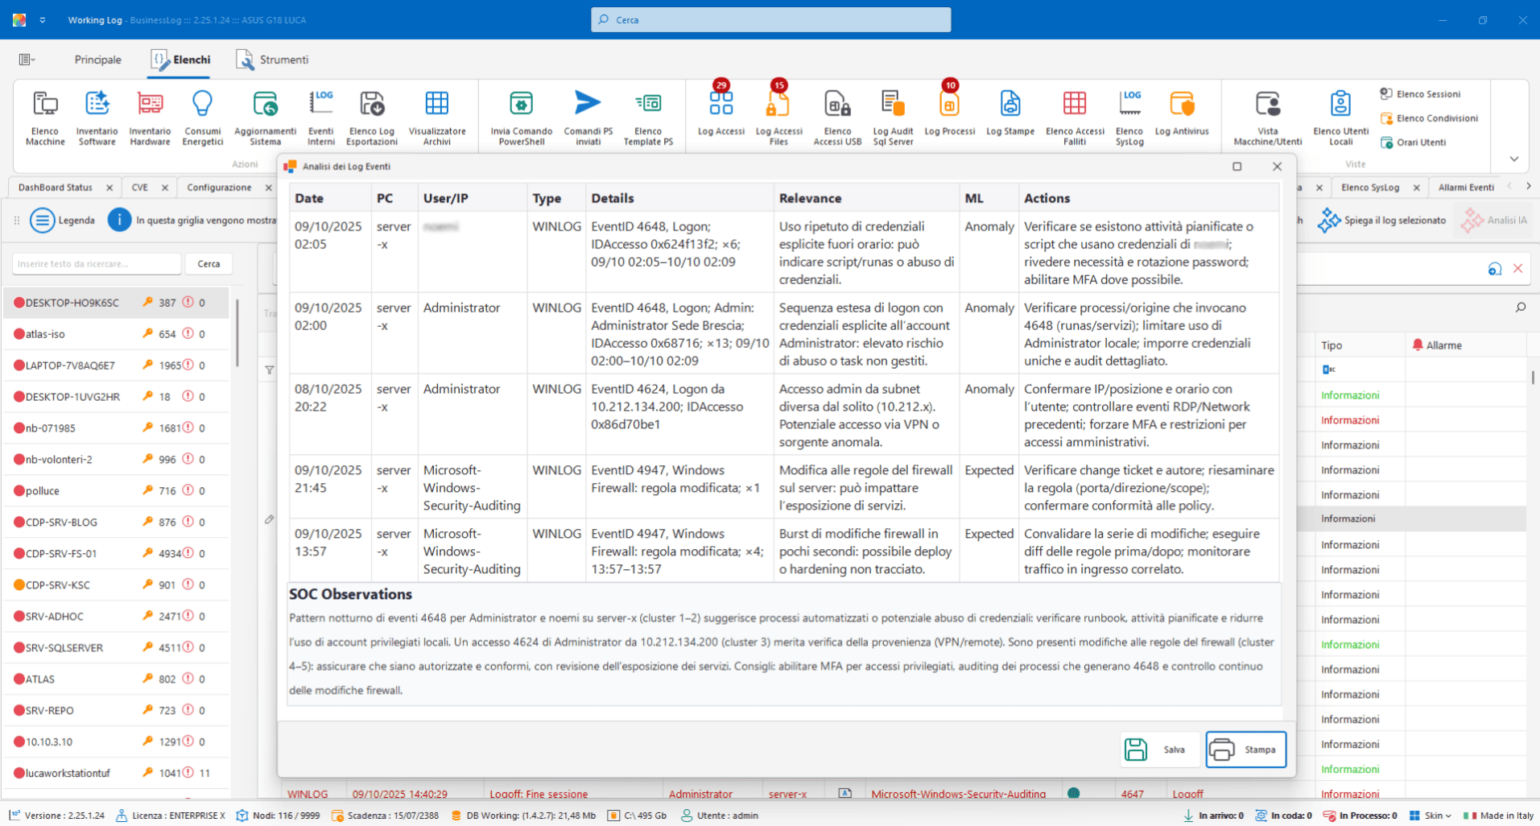Switch to the Strumenti ribbon tab
The image size is (1540, 826).
click(x=272, y=60)
